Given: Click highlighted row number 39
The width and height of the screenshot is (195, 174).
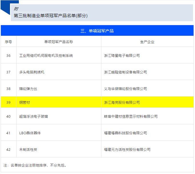Looking at the screenshot, I should pyautogui.click(x=8, y=102).
